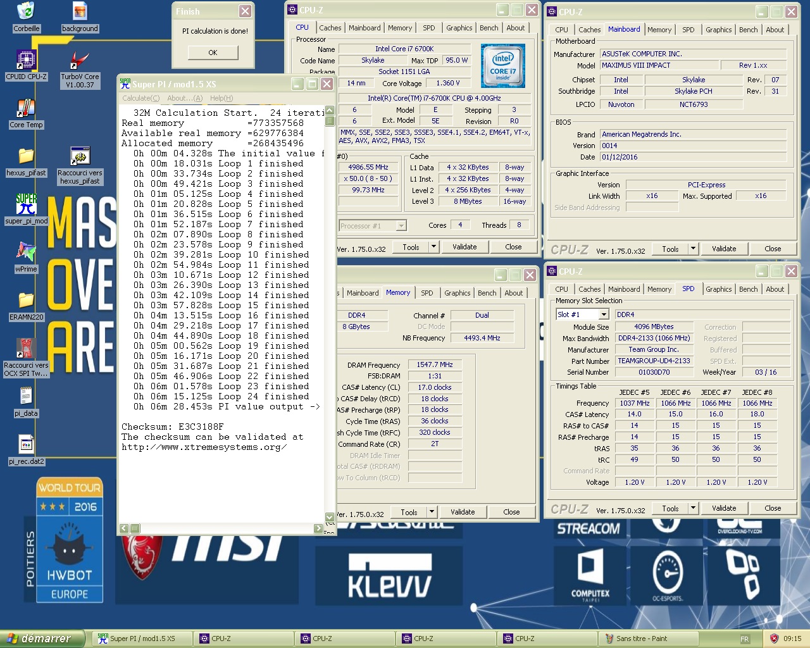This screenshot has width=810, height=648.
Task: Click the Super PI horizontal scrollbar left arrow
Action: tap(124, 528)
